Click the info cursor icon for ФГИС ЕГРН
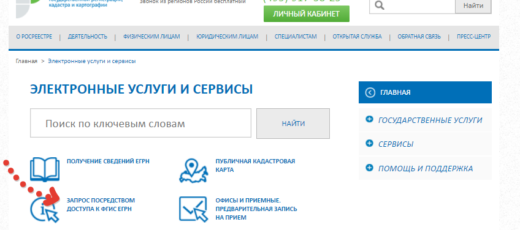 point(45,210)
